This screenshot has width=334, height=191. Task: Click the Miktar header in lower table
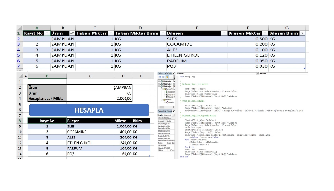123,121
